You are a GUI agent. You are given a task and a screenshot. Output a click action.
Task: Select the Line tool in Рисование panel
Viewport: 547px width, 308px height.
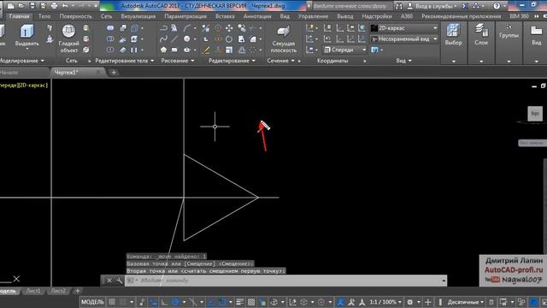pyautogui.click(x=174, y=39)
